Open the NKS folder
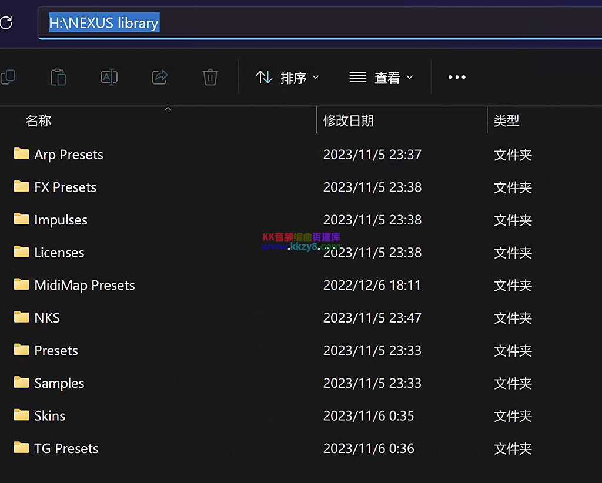 click(x=47, y=317)
